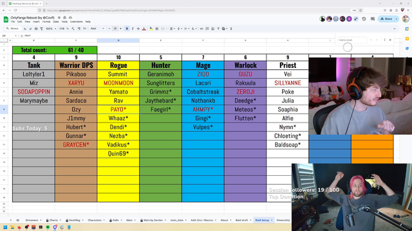Image resolution: width=412 pixels, height=231 pixels.
Task: Switch to the Deathlog sheet tab
Action: [75, 220]
